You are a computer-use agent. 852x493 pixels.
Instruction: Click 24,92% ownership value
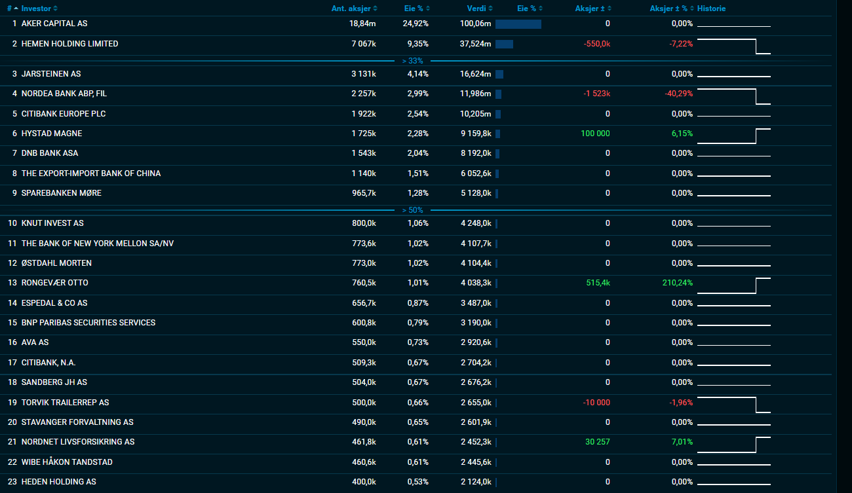(x=416, y=24)
